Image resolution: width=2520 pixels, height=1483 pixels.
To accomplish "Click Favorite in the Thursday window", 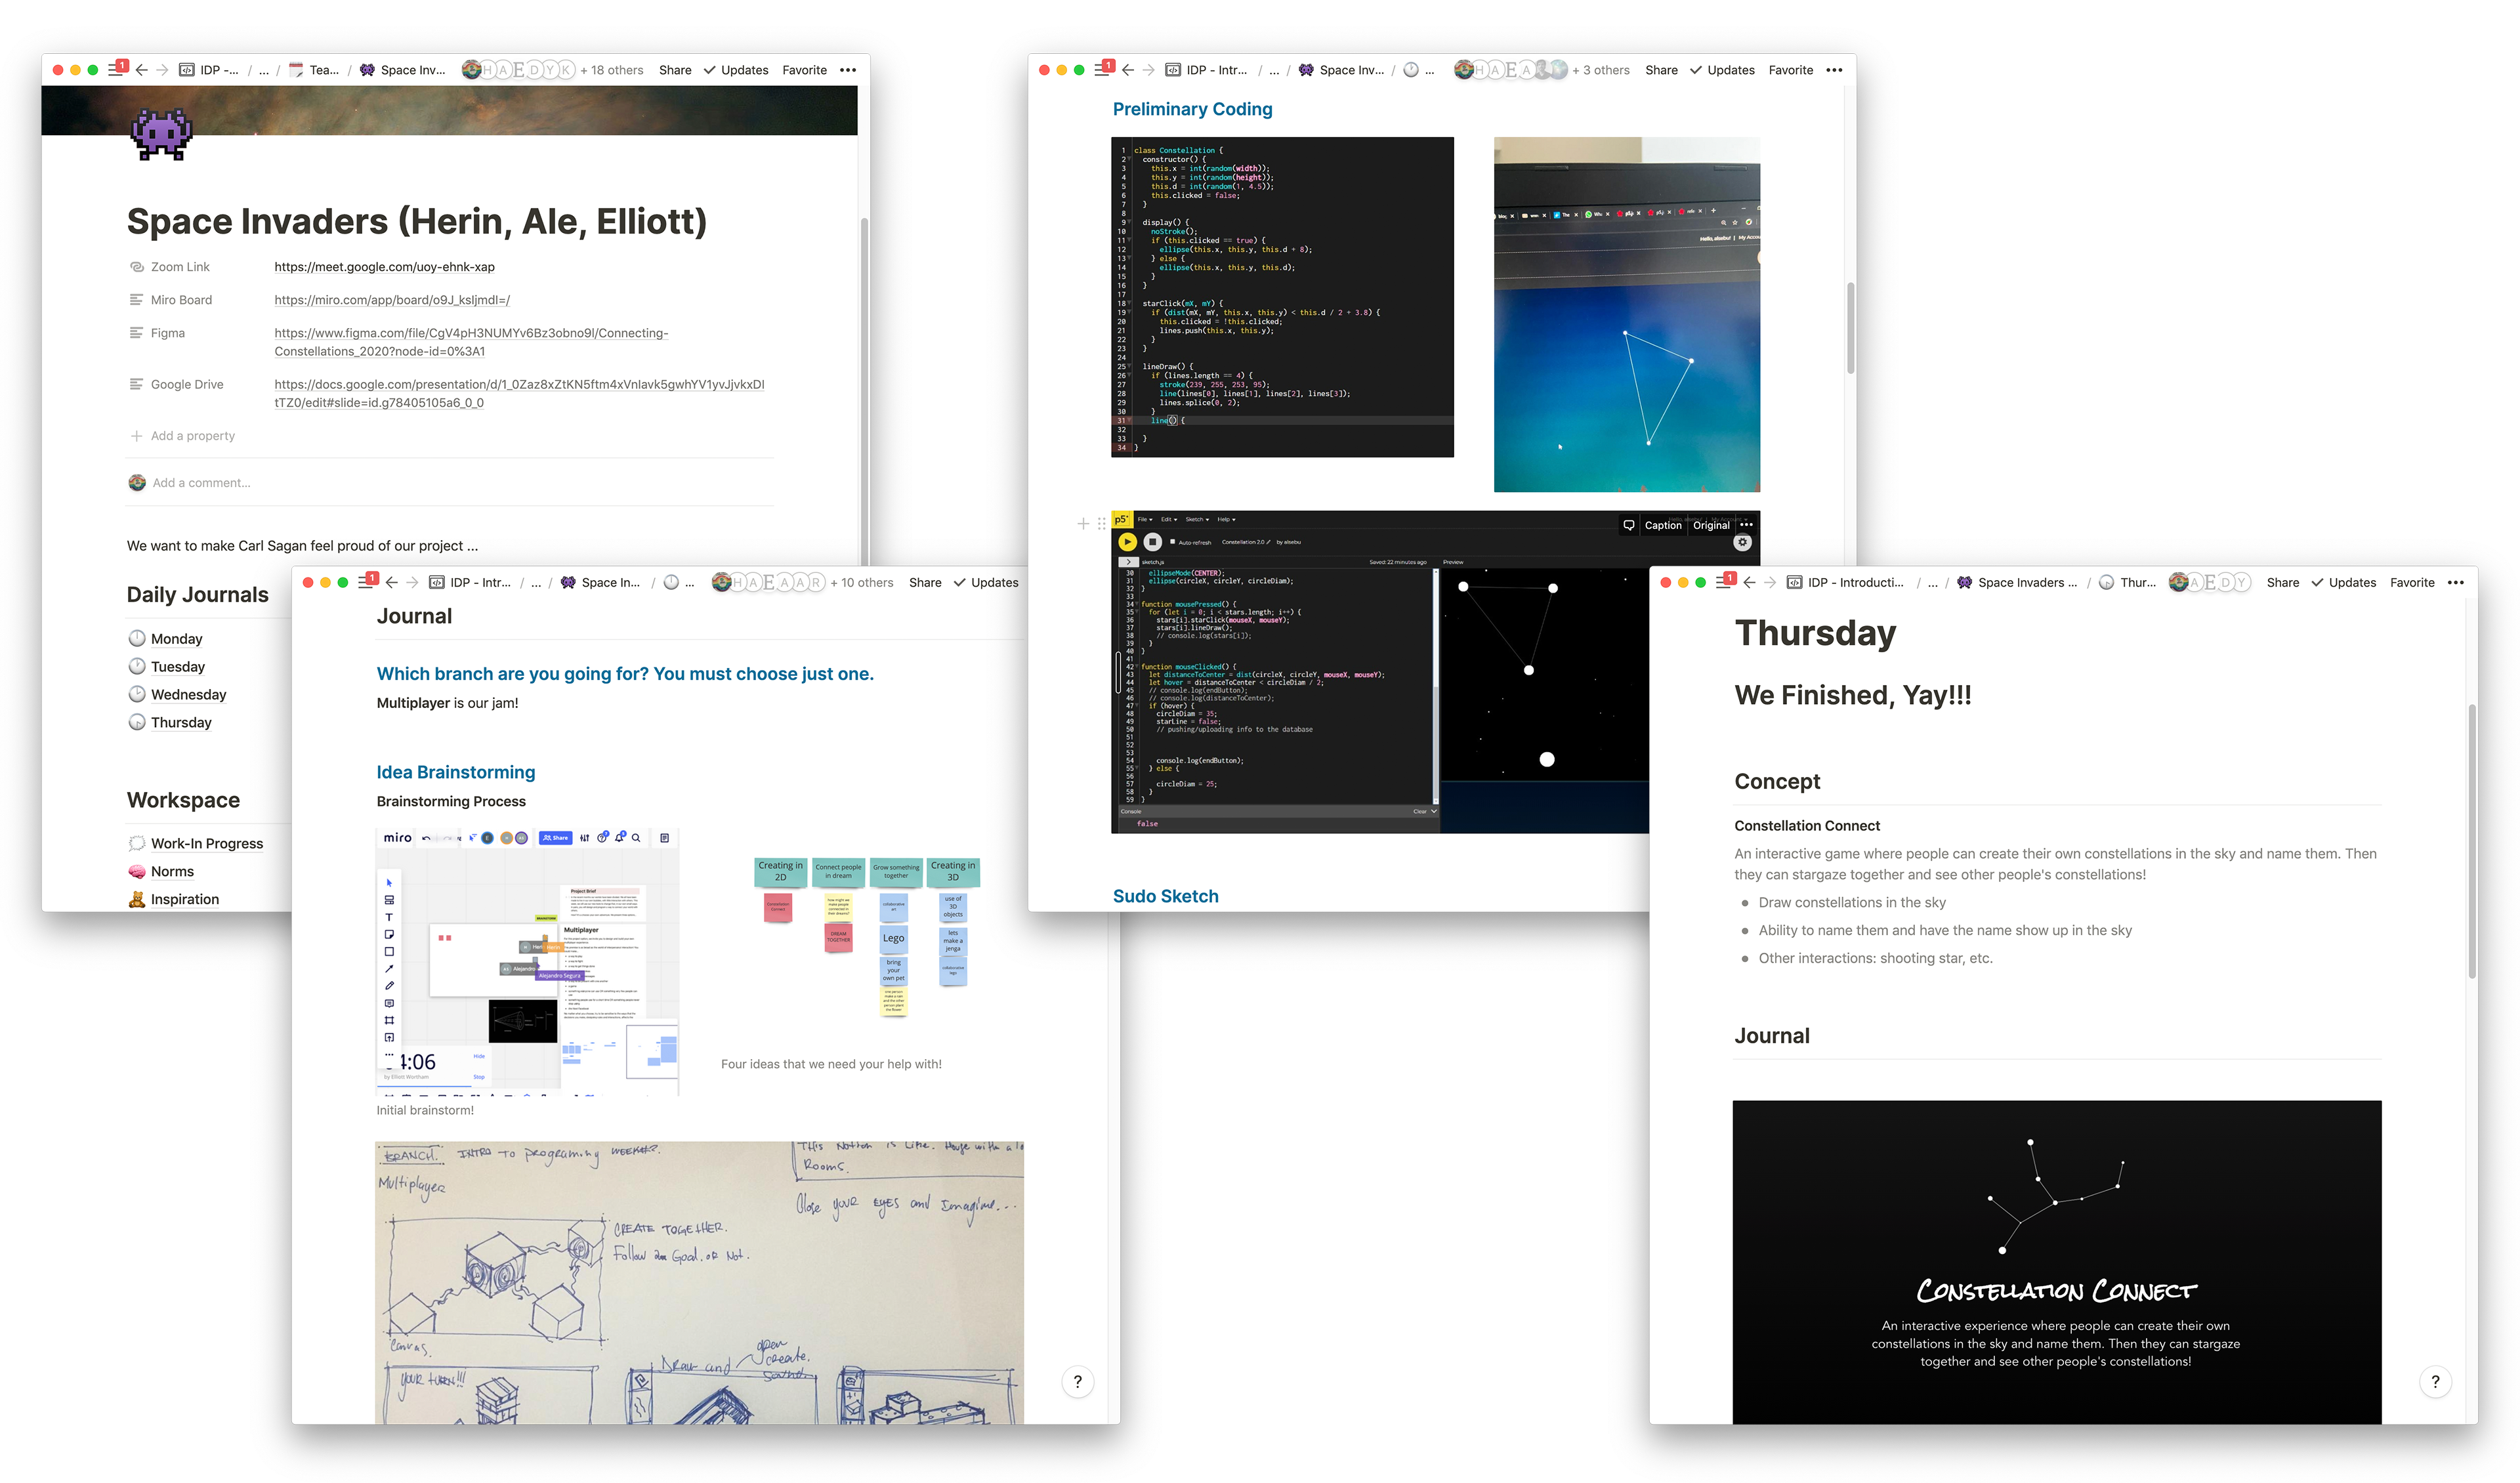I will click(x=2411, y=582).
